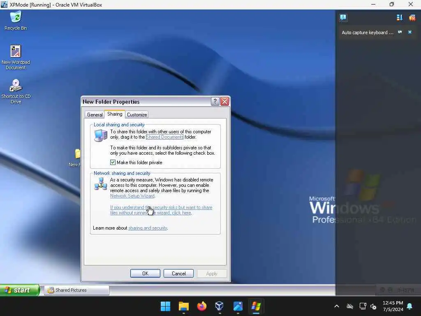Open VirtualBox Manager taskbar icon
This screenshot has width=421, height=316.
pos(220,306)
